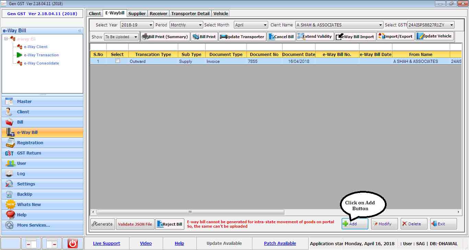Image resolution: width=469 pixels, height=250 pixels.
Task: Switch to the Transporter Detail tab
Action: coord(190,13)
